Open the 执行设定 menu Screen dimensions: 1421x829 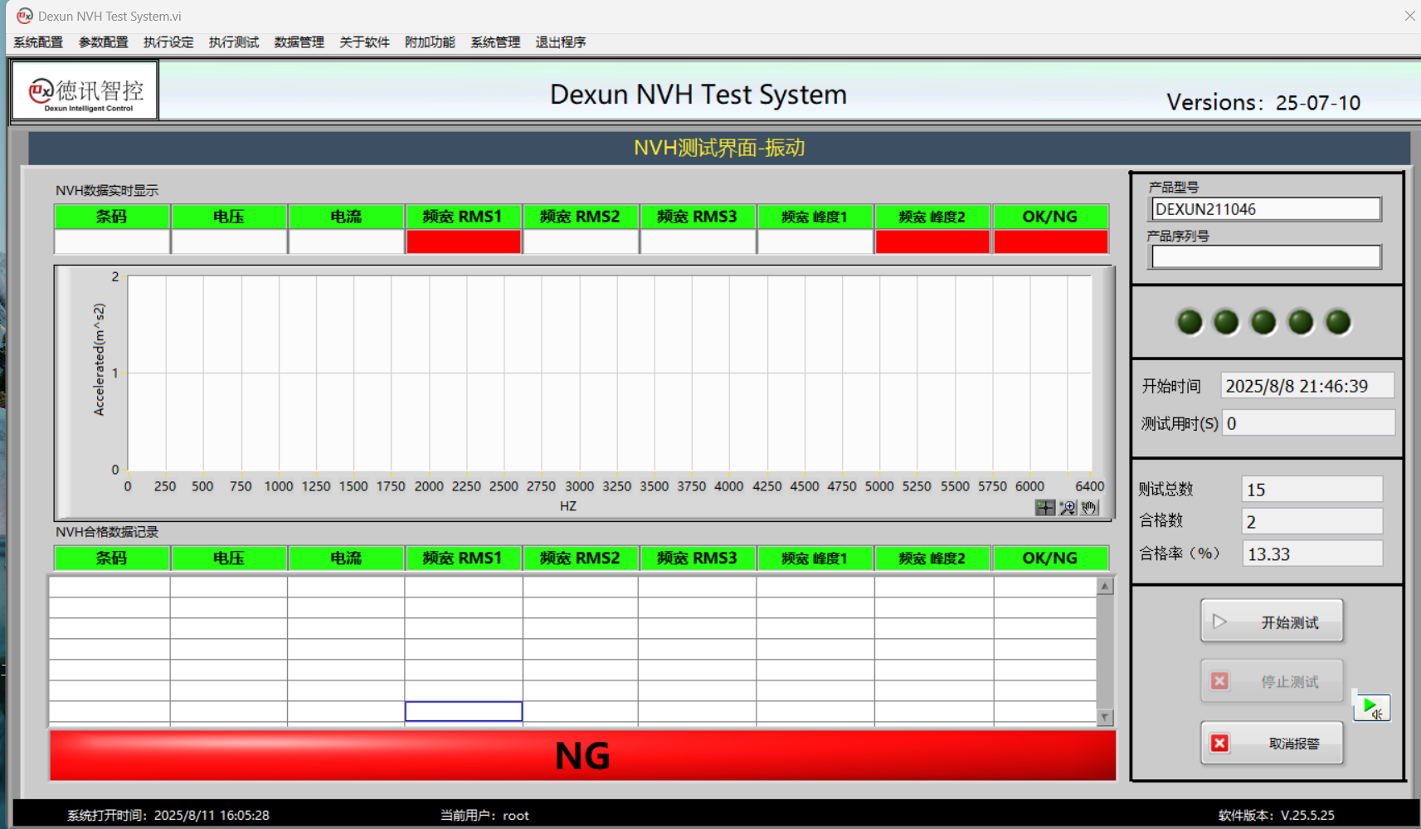(x=168, y=42)
